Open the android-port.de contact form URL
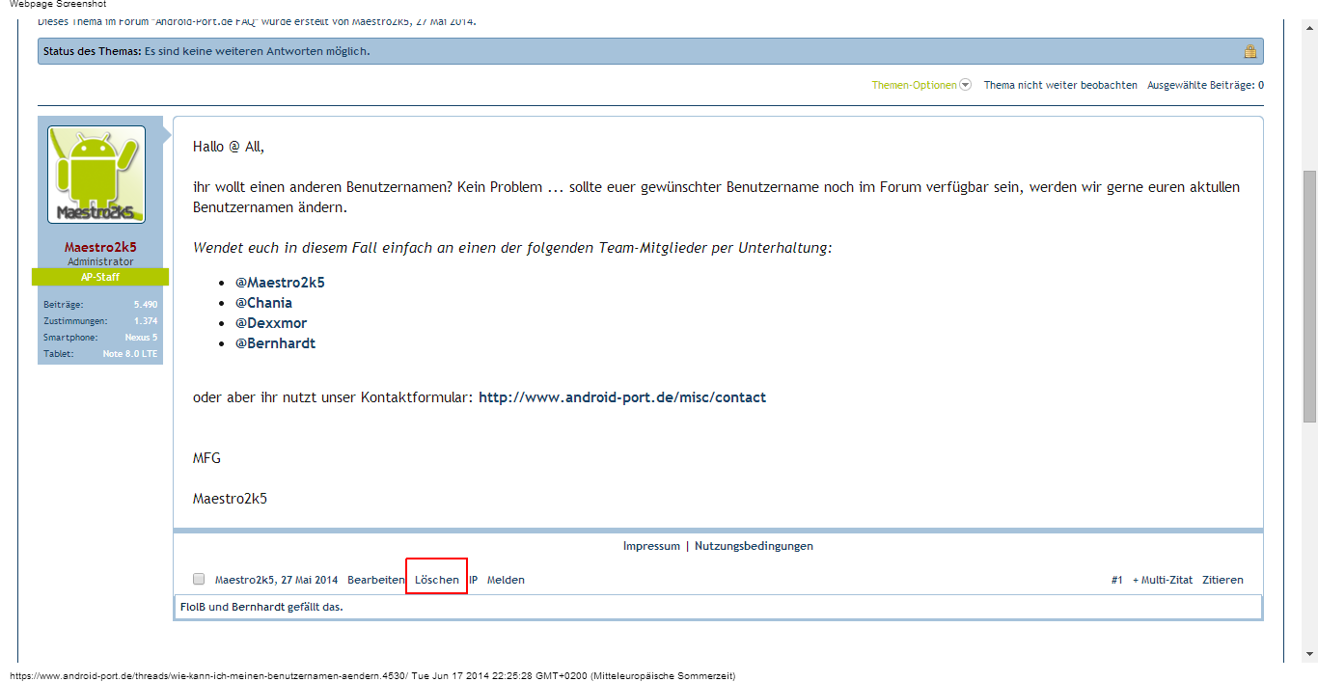 (622, 397)
